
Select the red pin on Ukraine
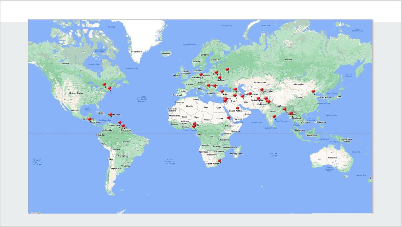click(220, 78)
